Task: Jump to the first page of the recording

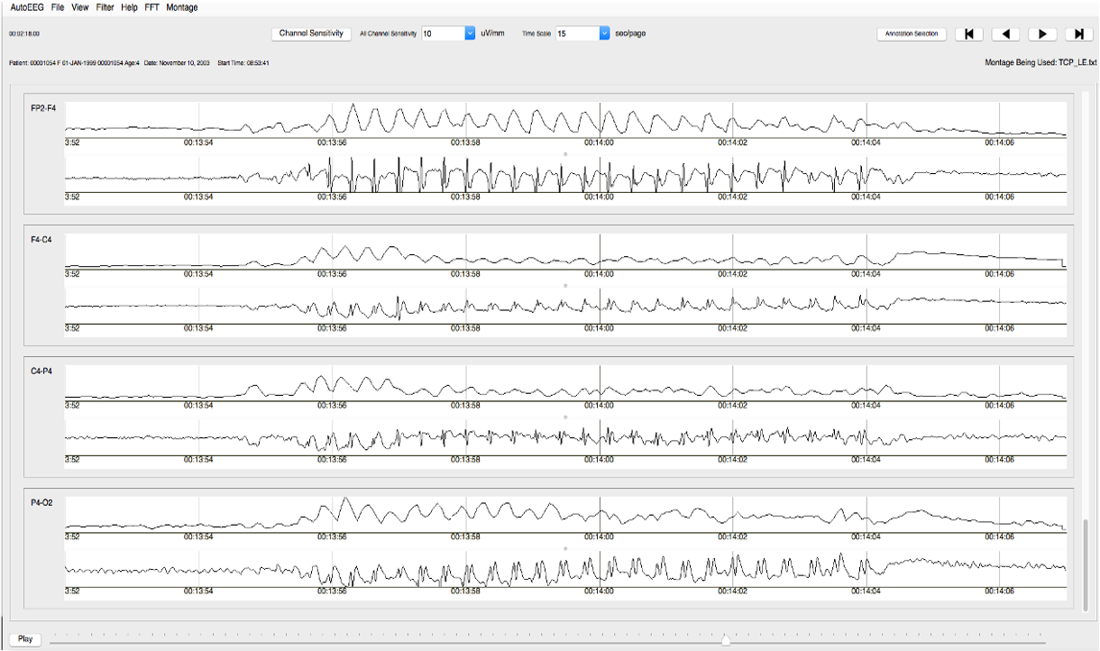Action: coord(969,34)
